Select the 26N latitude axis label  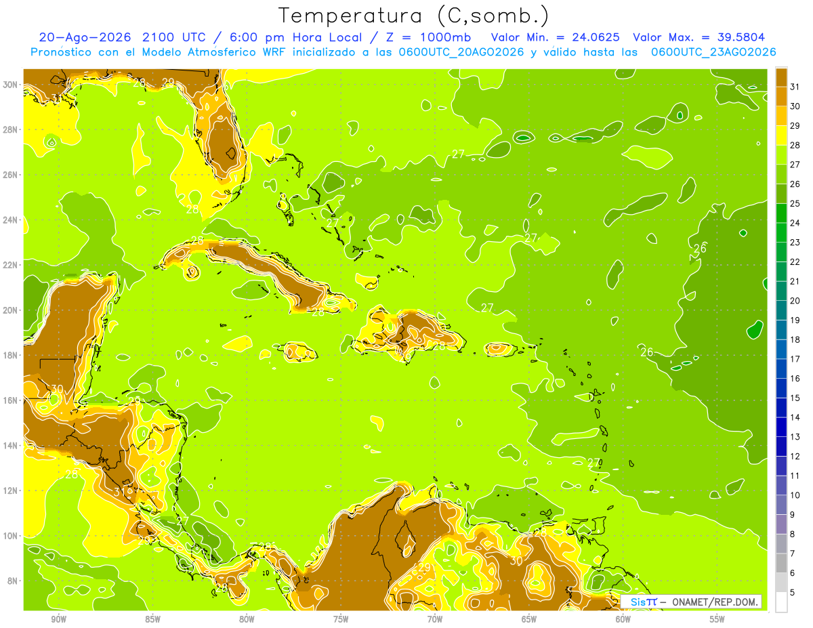10,175
